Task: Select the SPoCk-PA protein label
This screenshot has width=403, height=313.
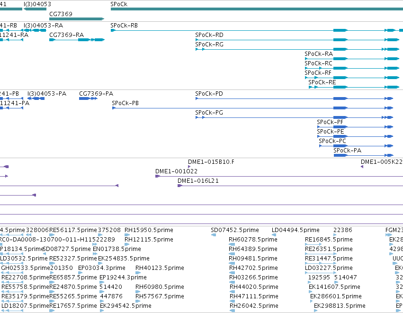Action: (x=348, y=151)
